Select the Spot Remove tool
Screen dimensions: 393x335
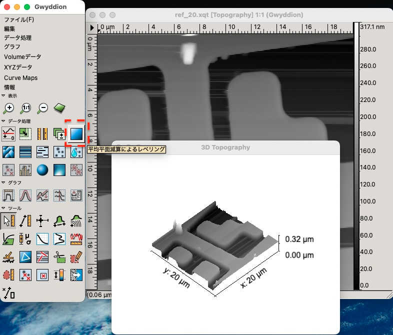tap(42, 275)
